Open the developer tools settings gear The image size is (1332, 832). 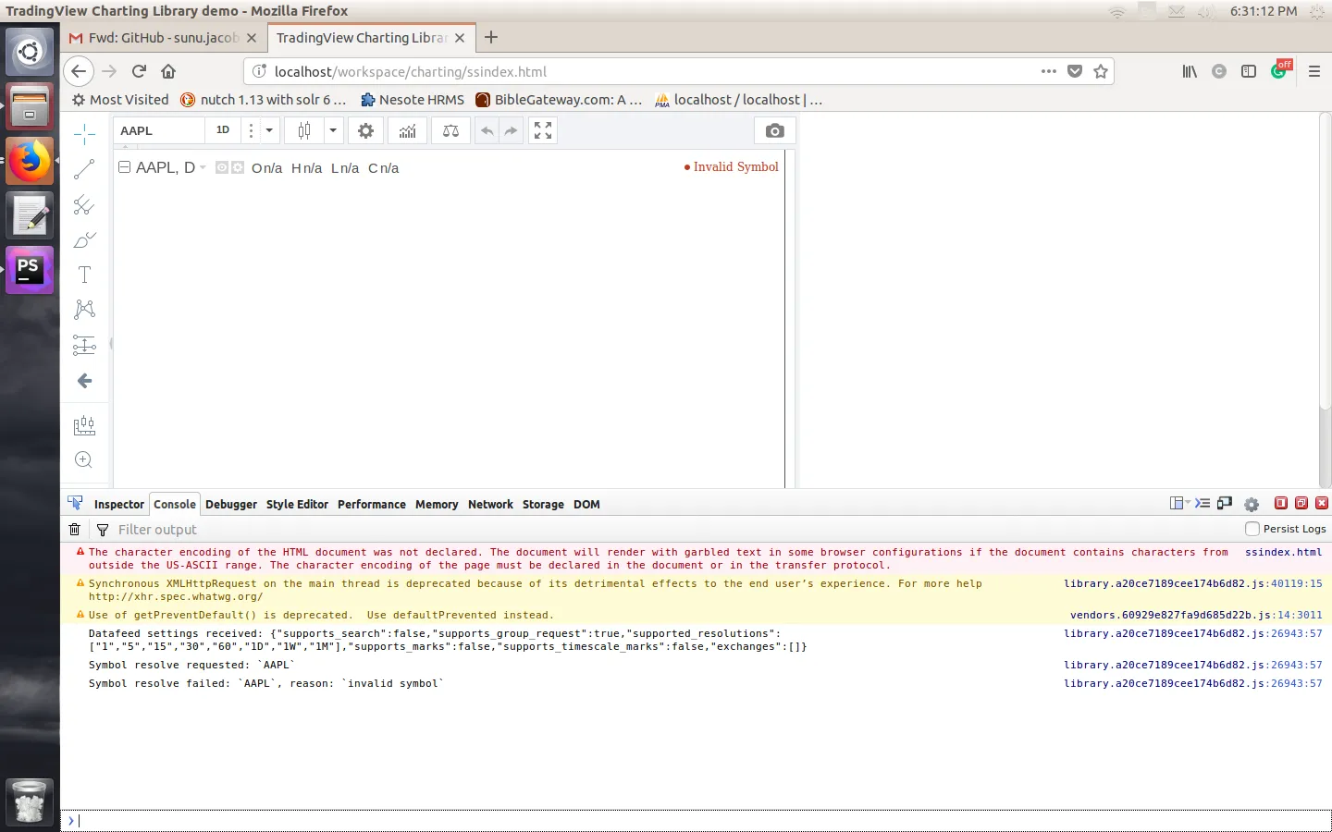(x=1252, y=505)
